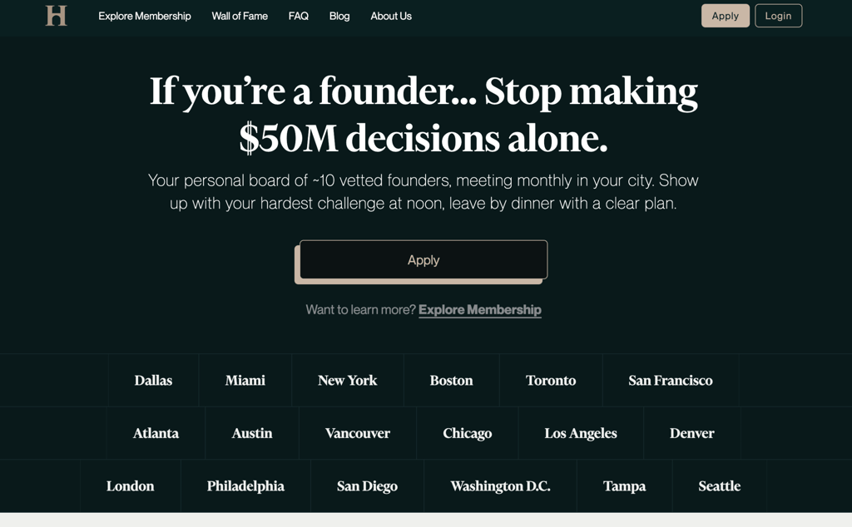Screen dimensions: 852x527
Task: Open the FAQ nav item
Action: [x=299, y=17]
